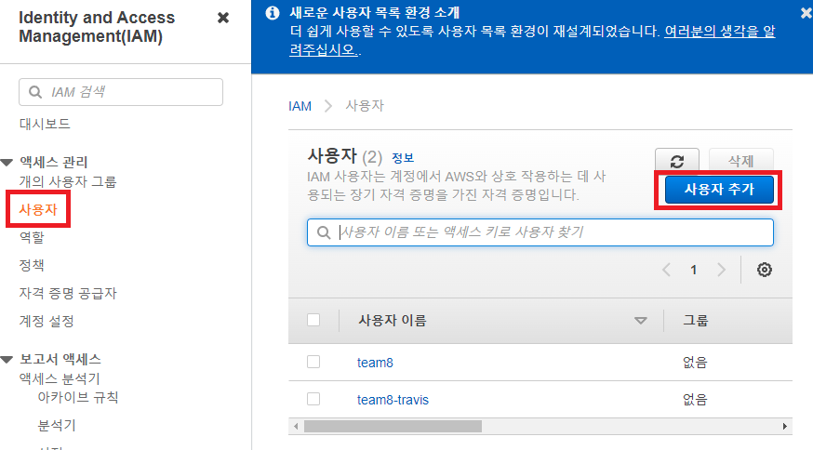
Task: Open 정책 in the sidebar
Action: [32, 265]
